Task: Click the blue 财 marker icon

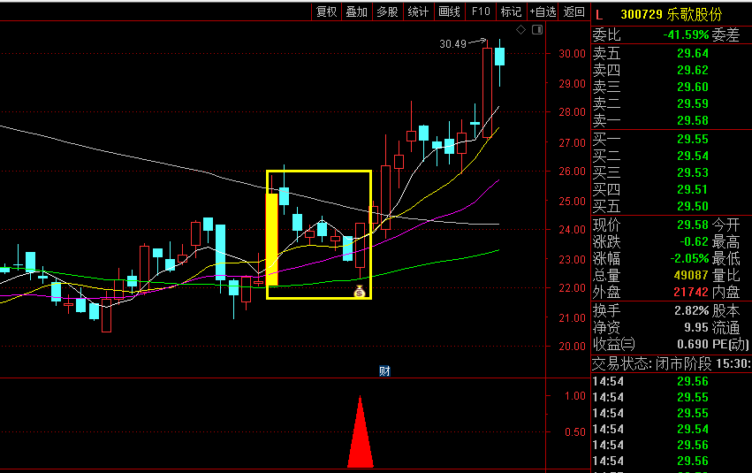Action: tap(384, 370)
